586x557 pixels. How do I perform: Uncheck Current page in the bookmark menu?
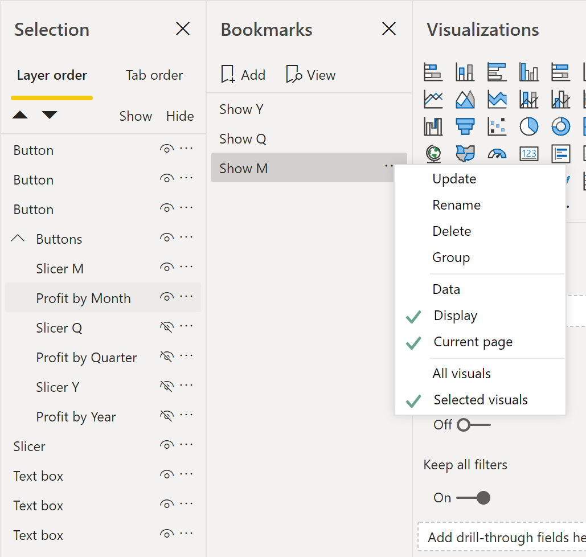coord(480,342)
